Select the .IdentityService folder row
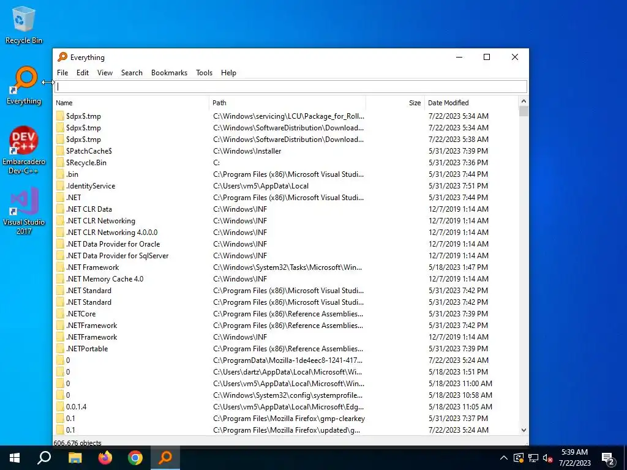Screen dimensions: 627x470 [x=286, y=186]
